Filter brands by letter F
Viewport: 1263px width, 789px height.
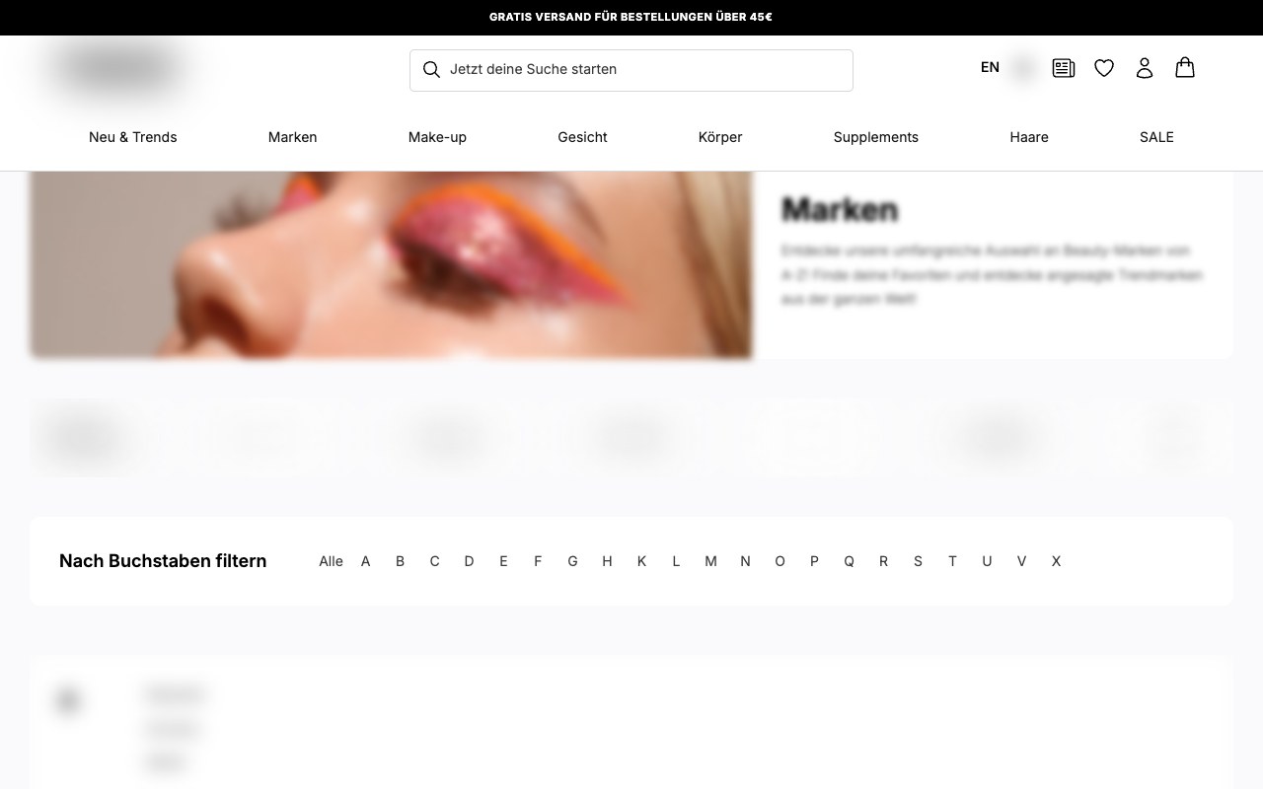point(538,561)
